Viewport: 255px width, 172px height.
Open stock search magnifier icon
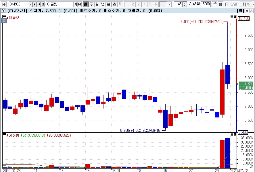pos(39,4)
